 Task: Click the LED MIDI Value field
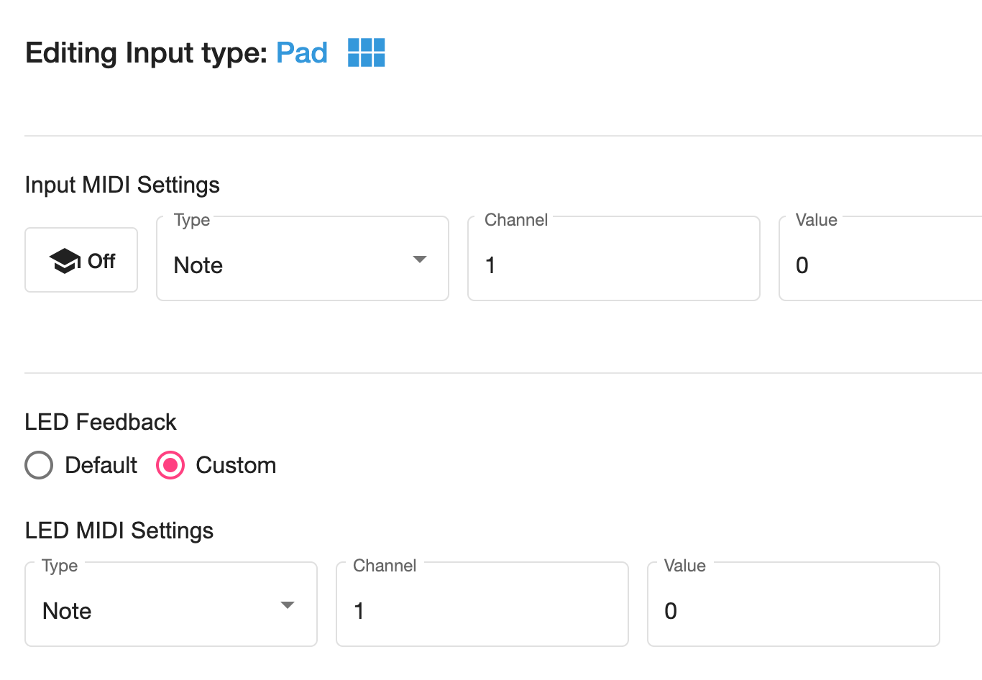(x=793, y=610)
